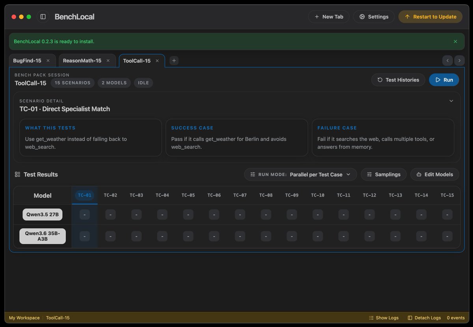Click the macOS yellow minimize button

click(21, 17)
